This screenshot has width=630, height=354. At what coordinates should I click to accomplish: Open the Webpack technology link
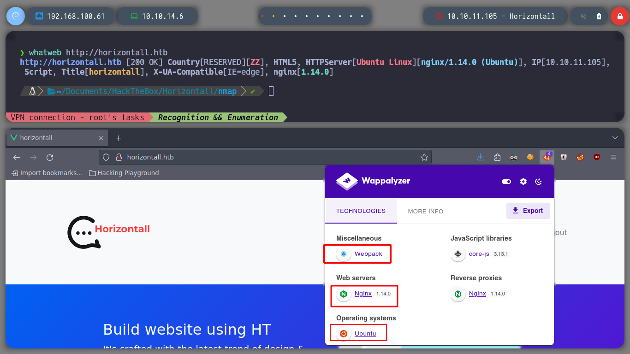(x=368, y=254)
